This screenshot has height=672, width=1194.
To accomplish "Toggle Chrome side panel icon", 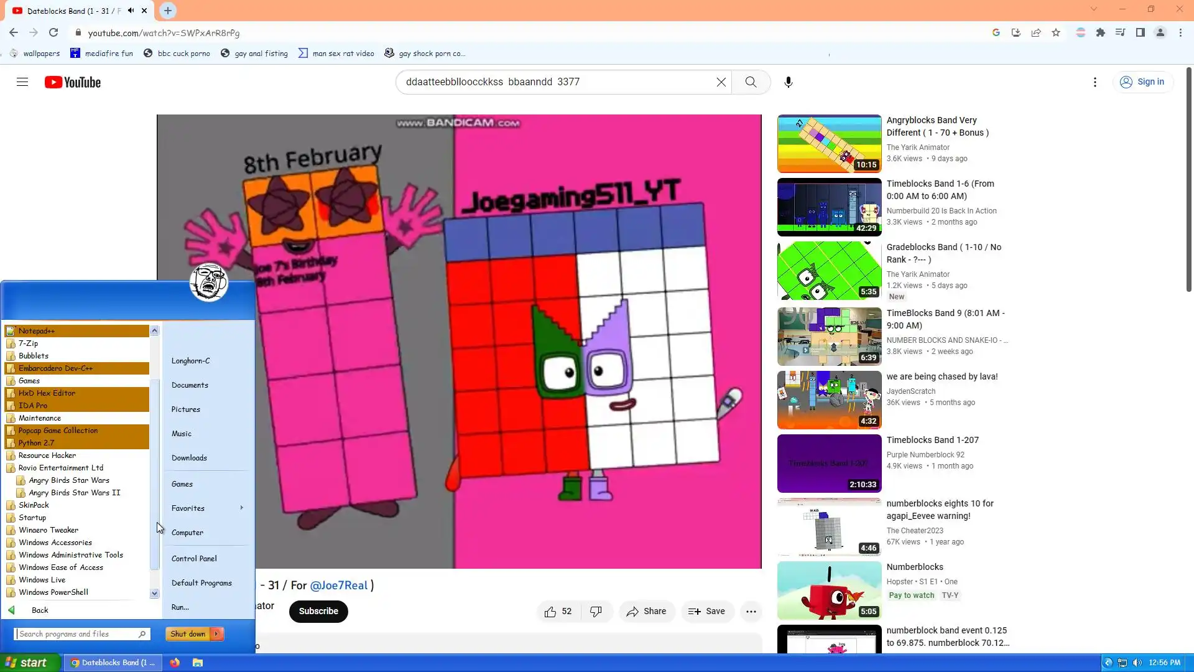I will click(1140, 33).
